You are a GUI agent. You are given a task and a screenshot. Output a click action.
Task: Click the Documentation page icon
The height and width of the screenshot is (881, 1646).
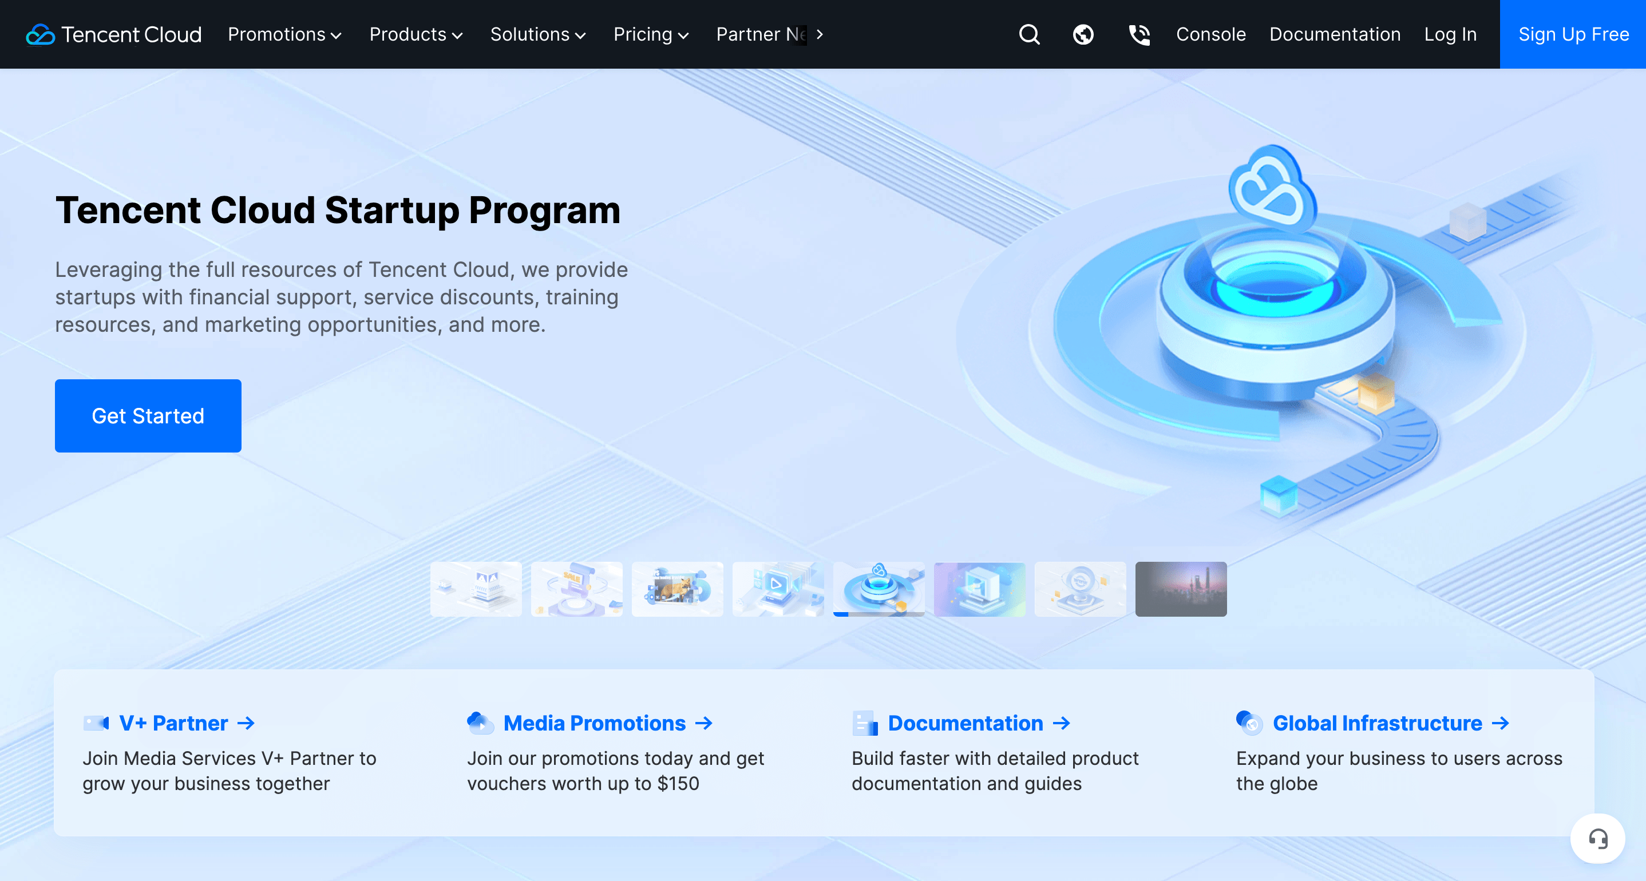click(x=865, y=723)
